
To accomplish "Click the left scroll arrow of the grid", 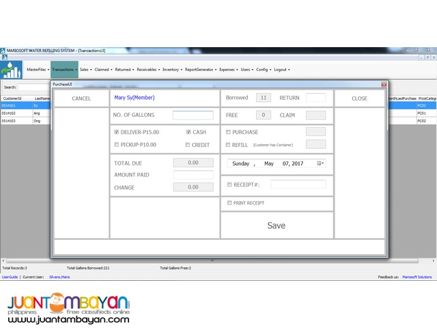I will pyautogui.click(x=3, y=260).
